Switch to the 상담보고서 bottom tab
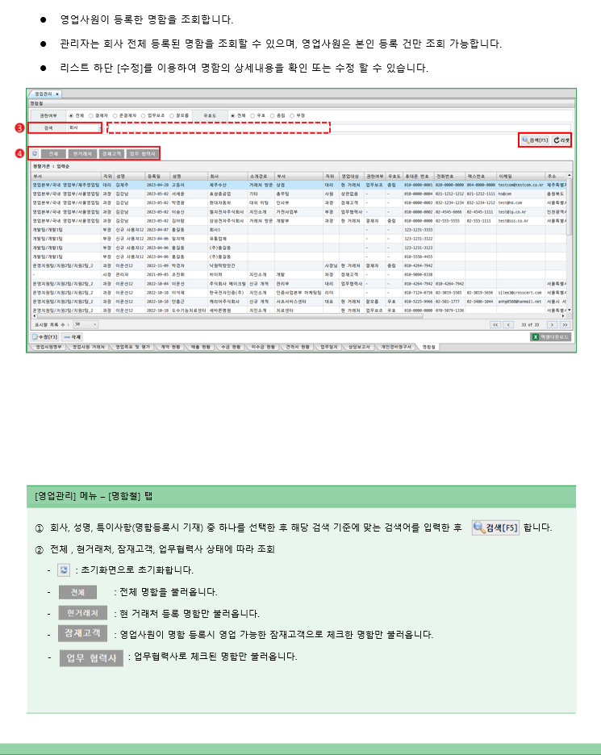 (x=359, y=347)
